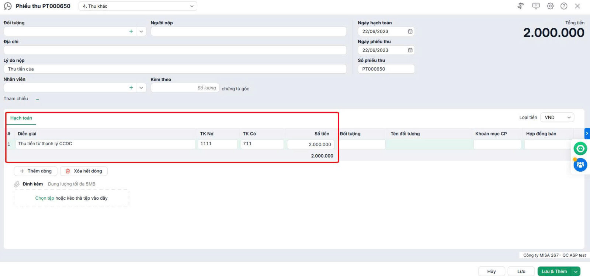Click Công ty MISA 267 - QC ASP test label
The width and height of the screenshot is (590, 277).
[x=555, y=255]
